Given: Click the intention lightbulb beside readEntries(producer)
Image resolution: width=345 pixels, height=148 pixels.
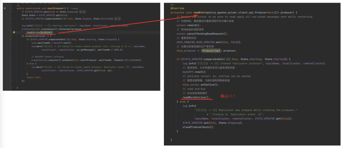Looking at the screenshot, I should 14,33.
